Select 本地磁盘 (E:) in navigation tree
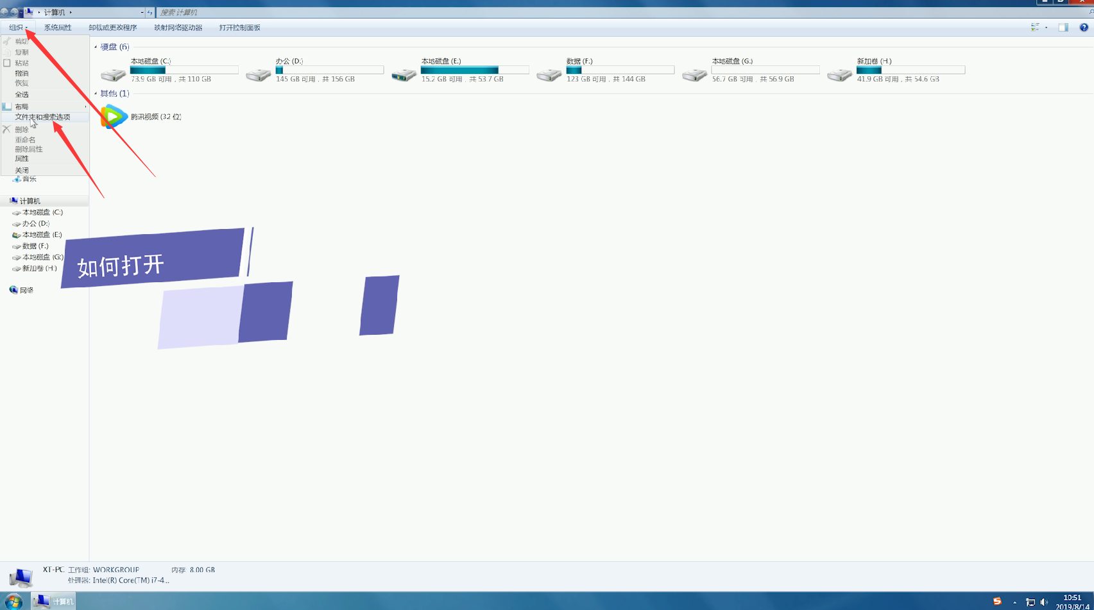This screenshot has height=610, width=1094. pyautogui.click(x=42, y=235)
